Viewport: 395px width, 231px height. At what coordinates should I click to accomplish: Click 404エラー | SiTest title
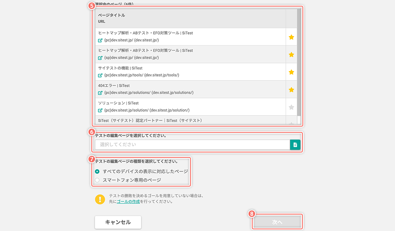(114, 85)
